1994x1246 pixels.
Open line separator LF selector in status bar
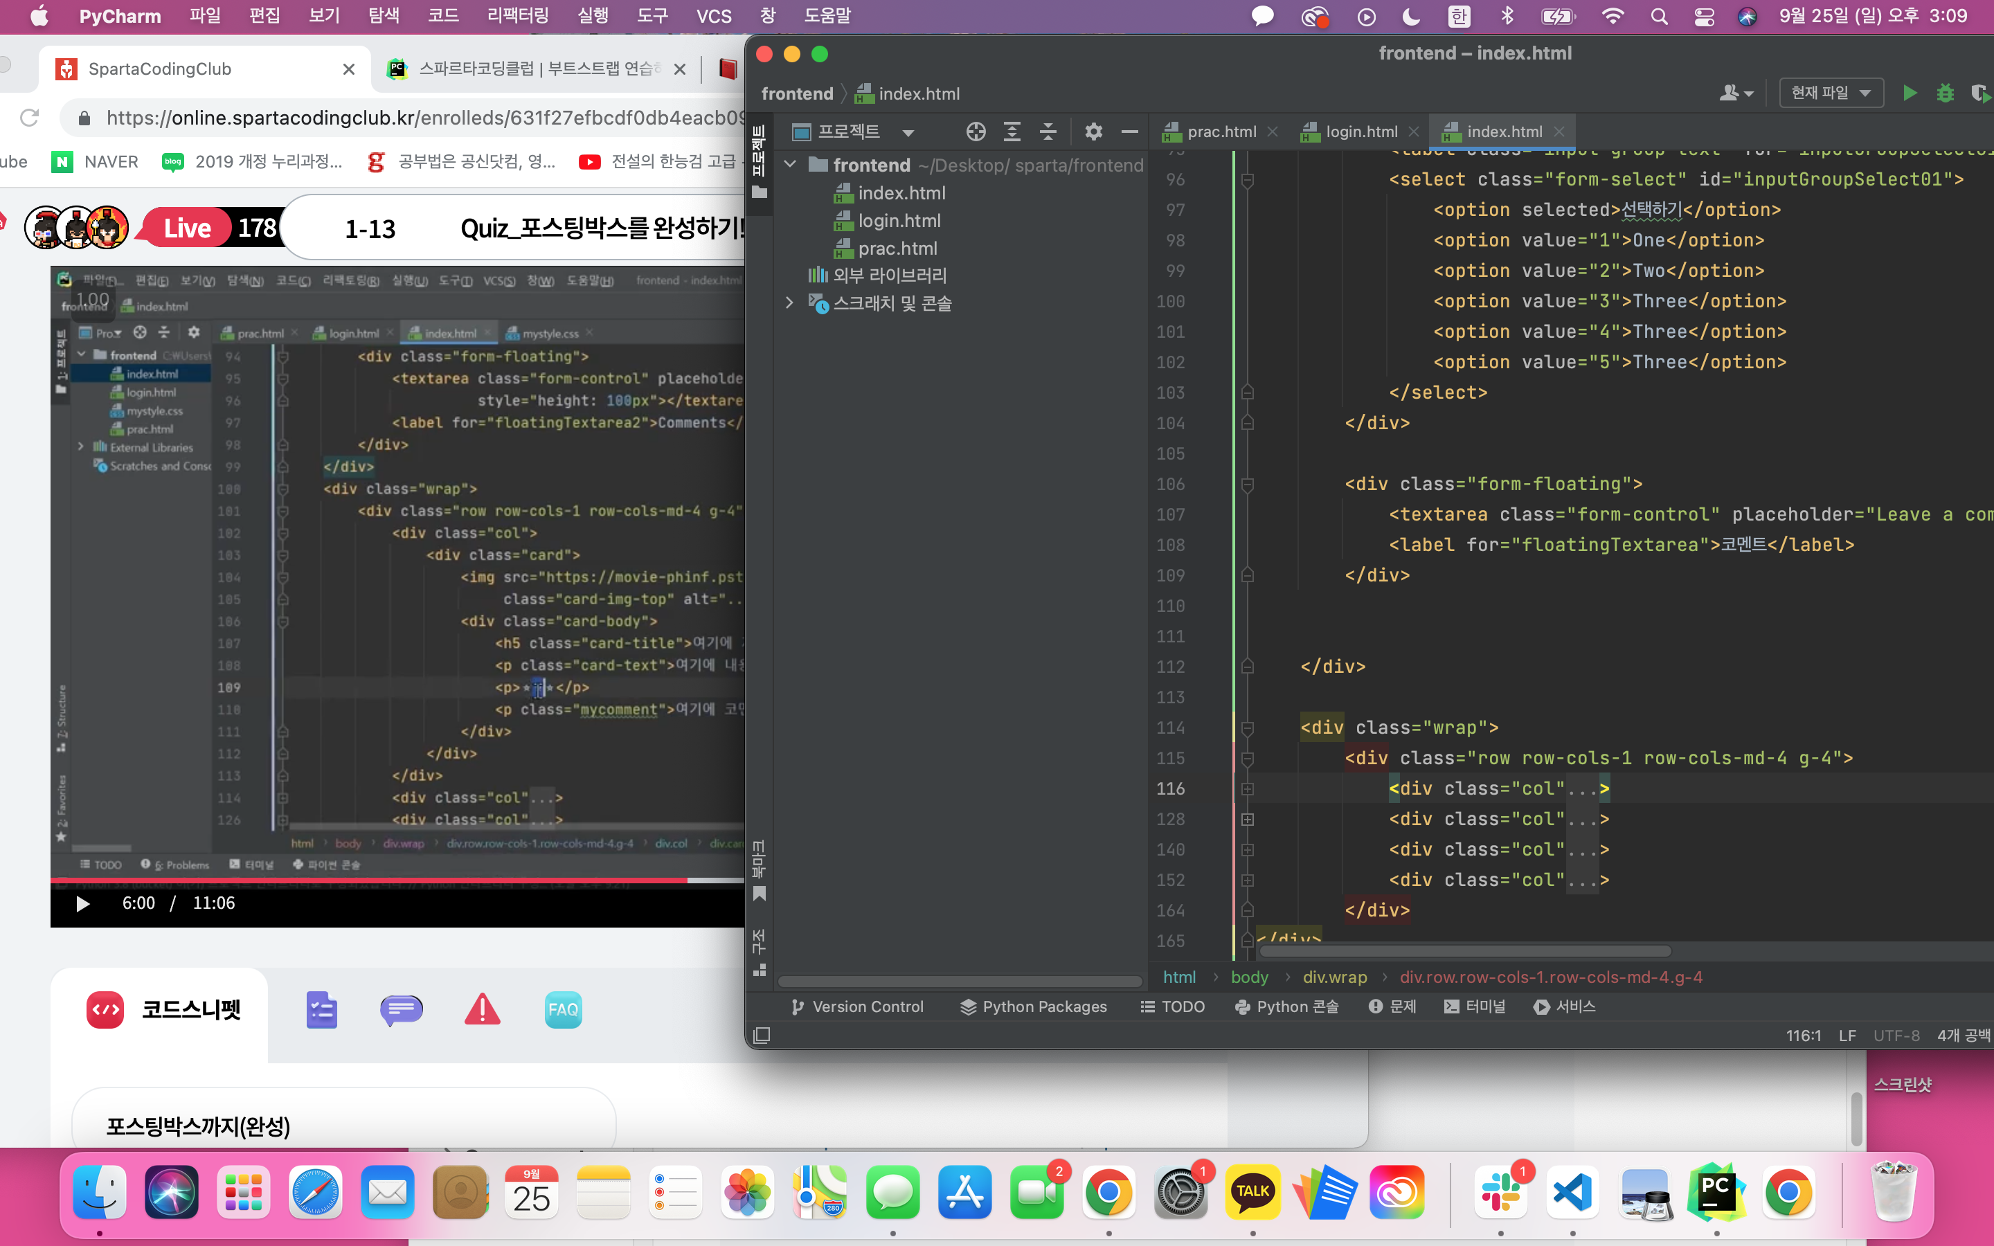click(1847, 1035)
